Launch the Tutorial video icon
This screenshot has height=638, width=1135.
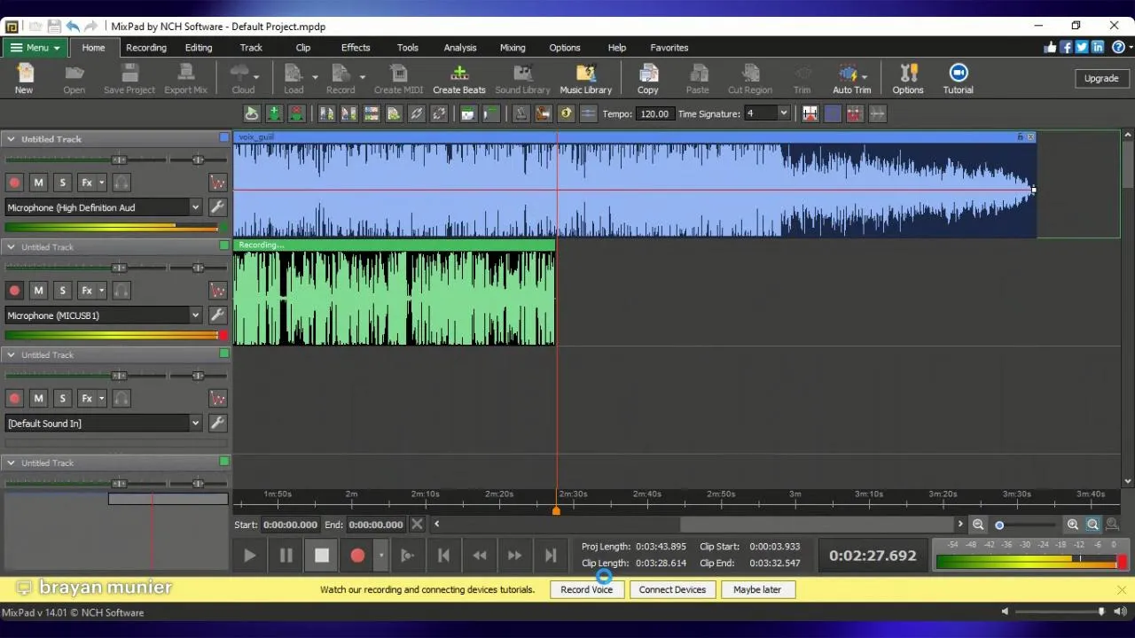point(958,79)
